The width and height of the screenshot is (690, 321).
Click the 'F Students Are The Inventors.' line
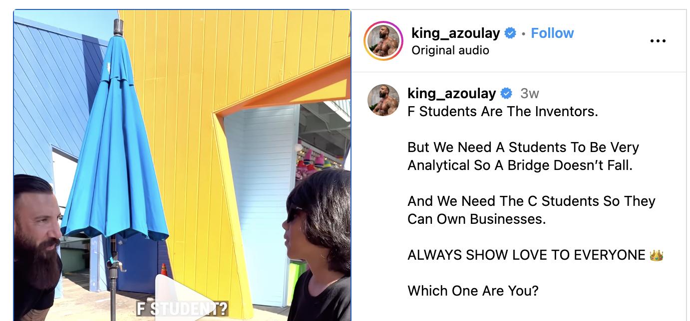(503, 112)
